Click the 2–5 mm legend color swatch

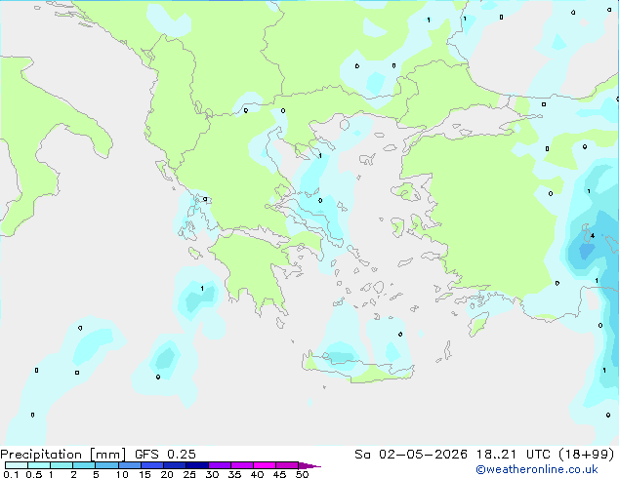click(84, 465)
